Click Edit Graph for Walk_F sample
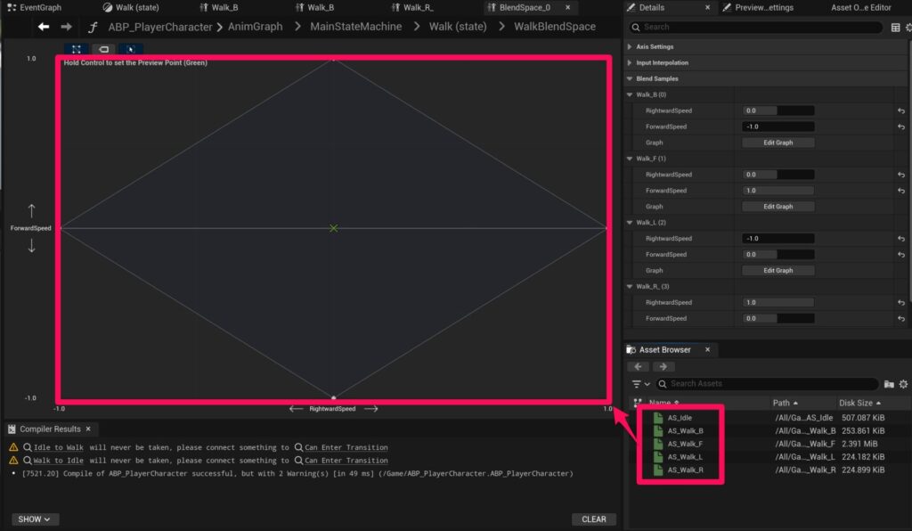Screen dimensions: 912x531 point(778,207)
